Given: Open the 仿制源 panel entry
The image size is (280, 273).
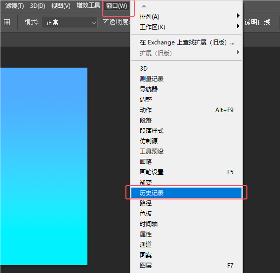Looking at the screenshot, I should (x=187, y=141).
